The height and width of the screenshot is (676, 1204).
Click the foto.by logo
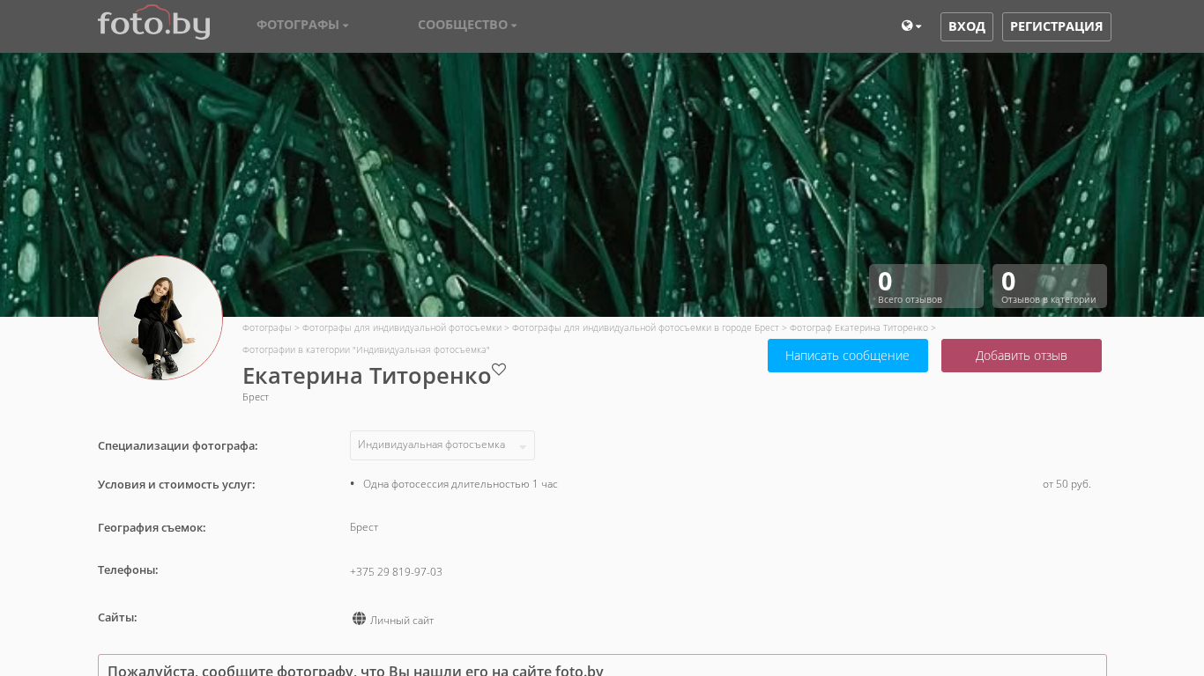tap(153, 23)
